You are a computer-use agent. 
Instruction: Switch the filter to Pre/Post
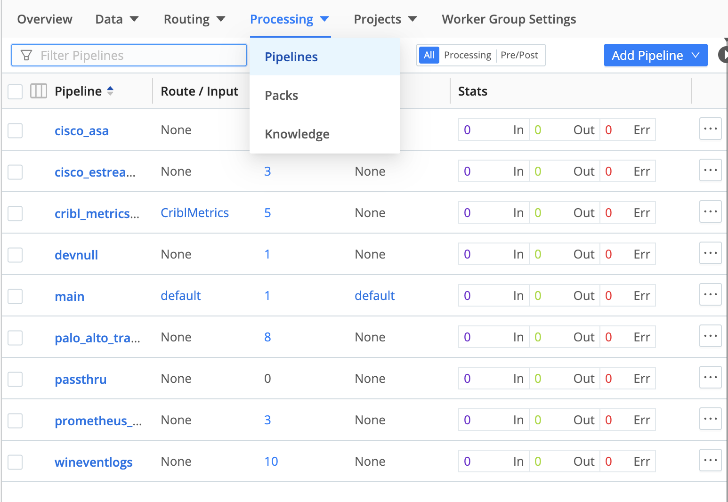click(x=519, y=55)
